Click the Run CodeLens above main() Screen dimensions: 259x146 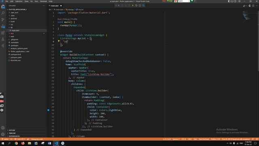59,19
